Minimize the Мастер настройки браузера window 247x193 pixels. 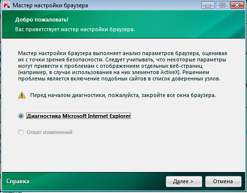point(208,5)
